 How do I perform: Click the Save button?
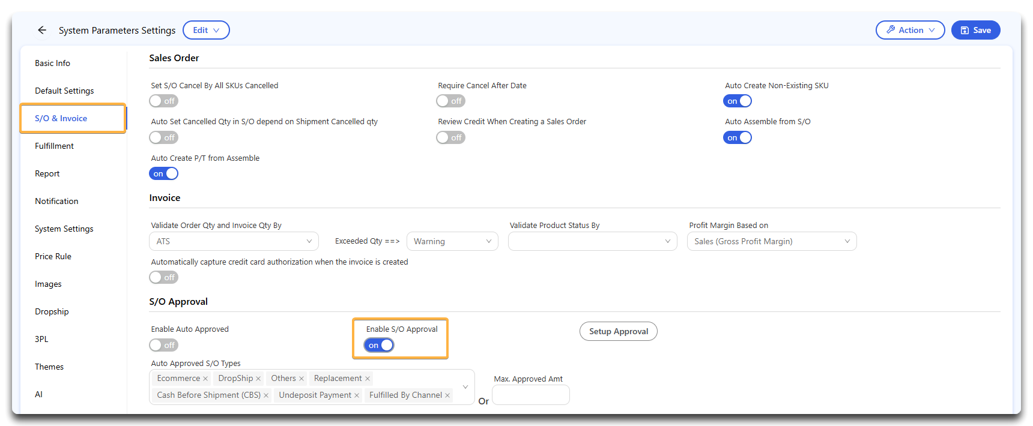click(975, 30)
